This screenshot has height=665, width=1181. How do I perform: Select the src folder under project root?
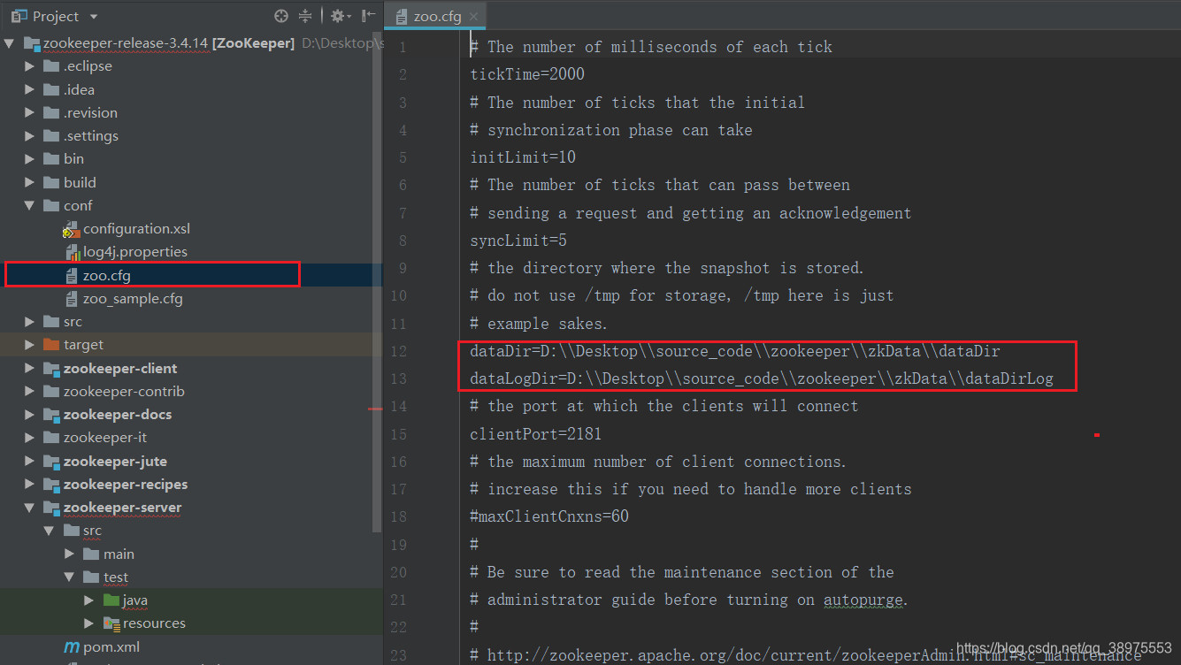(x=73, y=322)
